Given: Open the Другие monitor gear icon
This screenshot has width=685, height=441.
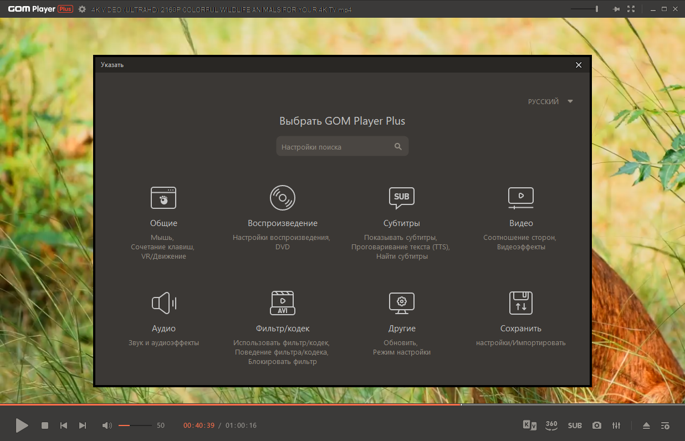Looking at the screenshot, I should point(402,302).
